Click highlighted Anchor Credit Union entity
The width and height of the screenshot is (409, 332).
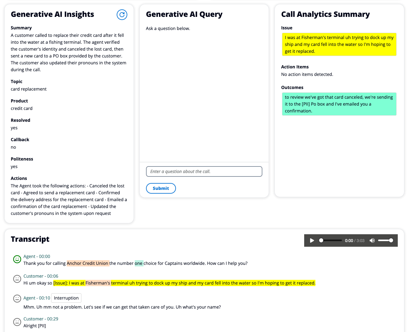88,263
